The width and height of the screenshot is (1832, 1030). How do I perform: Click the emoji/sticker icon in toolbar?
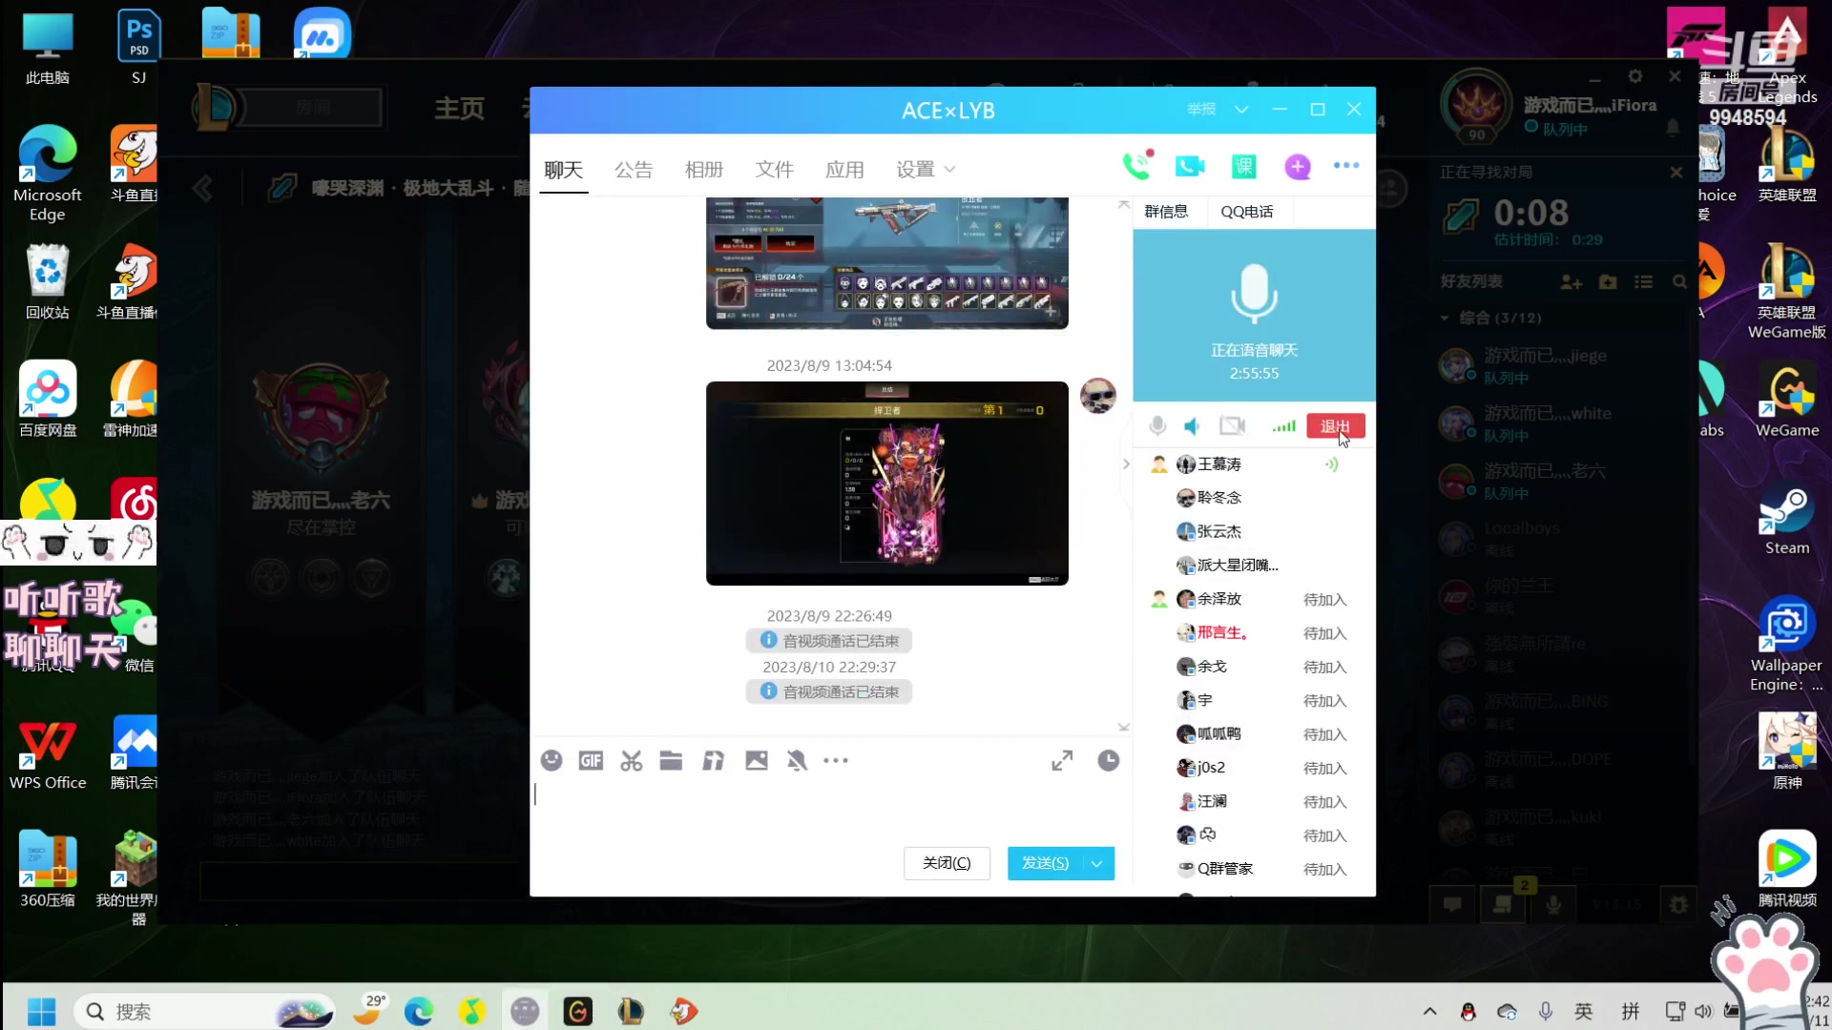coord(552,759)
